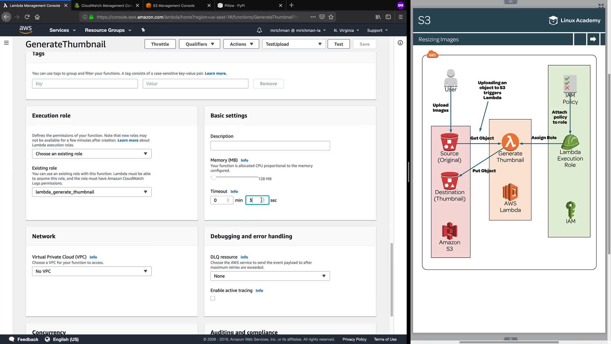Enable the active tracing checkbox

[x=213, y=298]
